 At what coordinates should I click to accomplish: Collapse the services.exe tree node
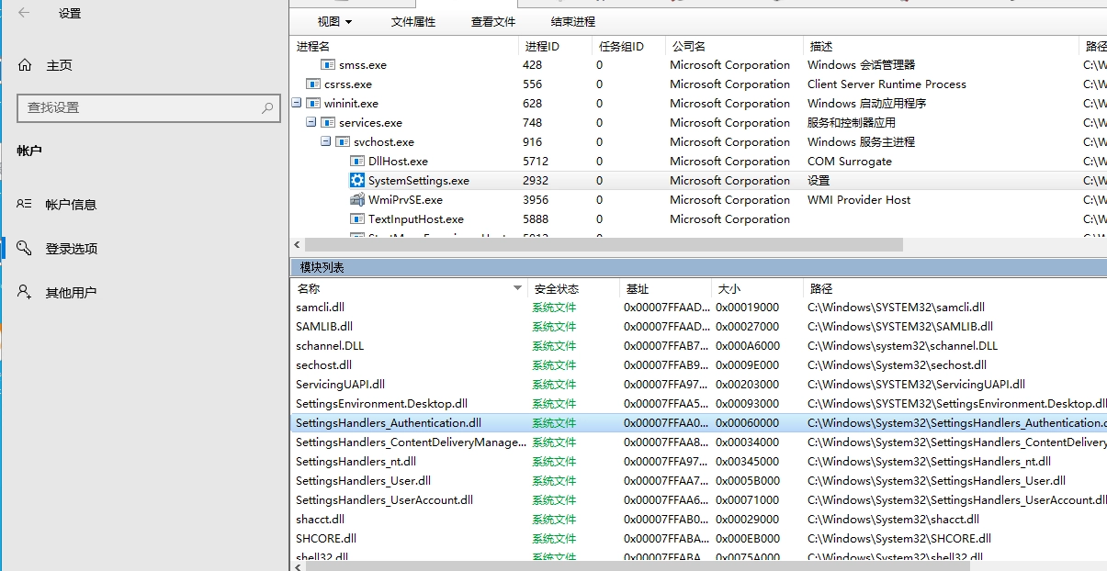tap(311, 123)
